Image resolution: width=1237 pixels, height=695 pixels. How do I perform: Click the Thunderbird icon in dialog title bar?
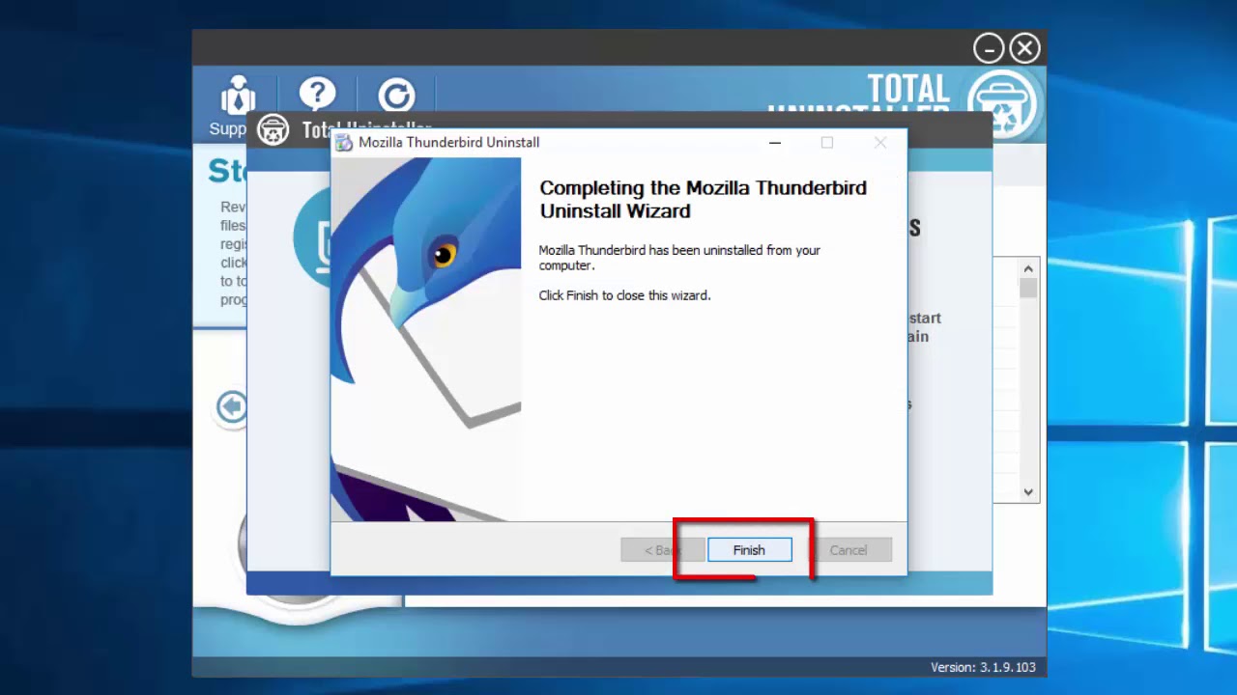click(x=344, y=143)
